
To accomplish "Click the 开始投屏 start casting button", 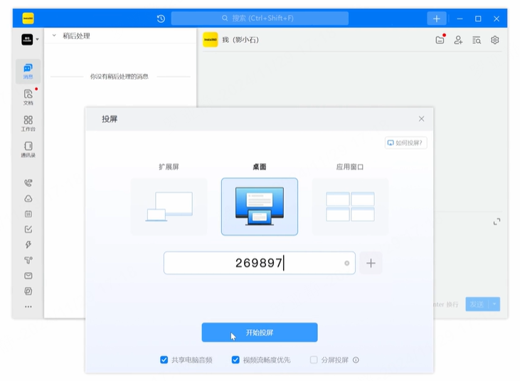I will [260, 333].
